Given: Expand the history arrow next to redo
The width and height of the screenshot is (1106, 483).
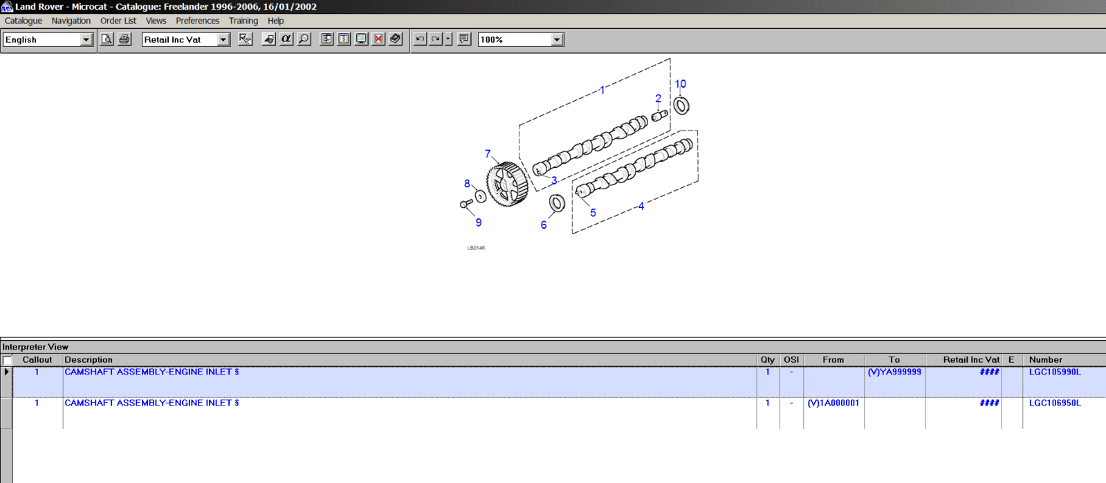Looking at the screenshot, I should [x=448, y=39].
